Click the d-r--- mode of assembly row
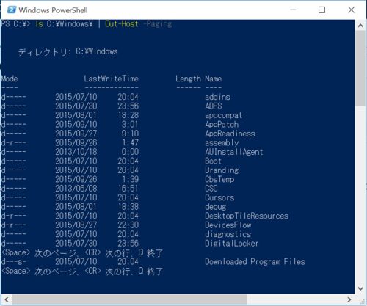This screenshot has height=306, width=367. [x=14, y=143]
